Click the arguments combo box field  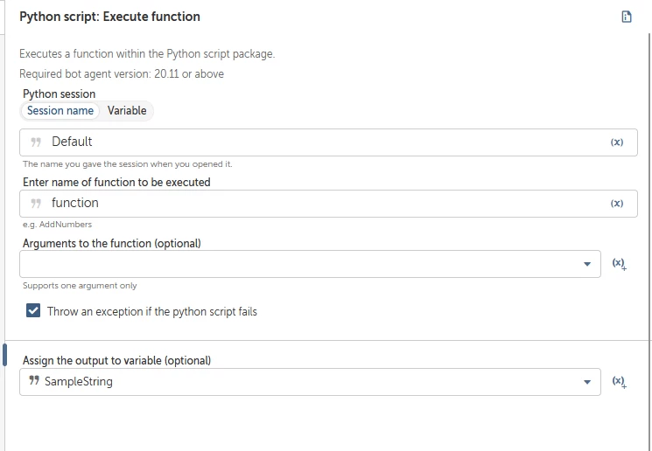tap(298, 264)
